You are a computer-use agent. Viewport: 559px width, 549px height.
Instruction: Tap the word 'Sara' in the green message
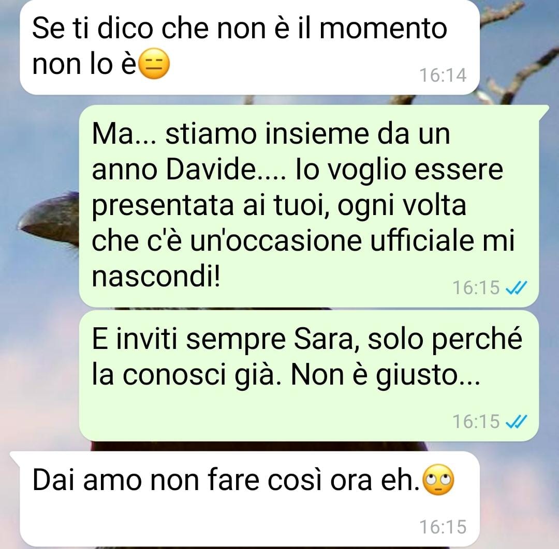tap(323, 339)
